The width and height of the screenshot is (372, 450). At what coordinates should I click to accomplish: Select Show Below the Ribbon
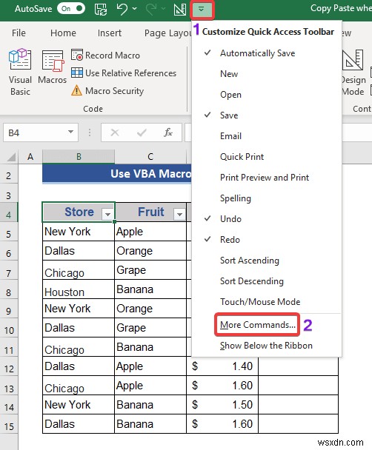pyautogui.click(x=267, y=346)
